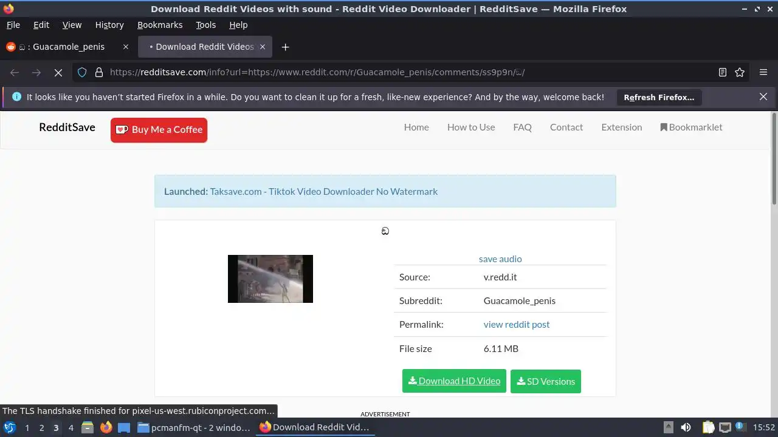Click the Download HD Video button
This screenshot has height=437, width=778.
click(454, 381)
